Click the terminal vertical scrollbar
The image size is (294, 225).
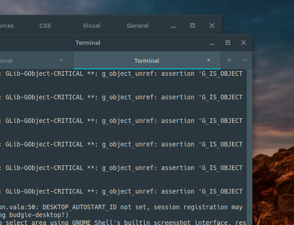250,147
